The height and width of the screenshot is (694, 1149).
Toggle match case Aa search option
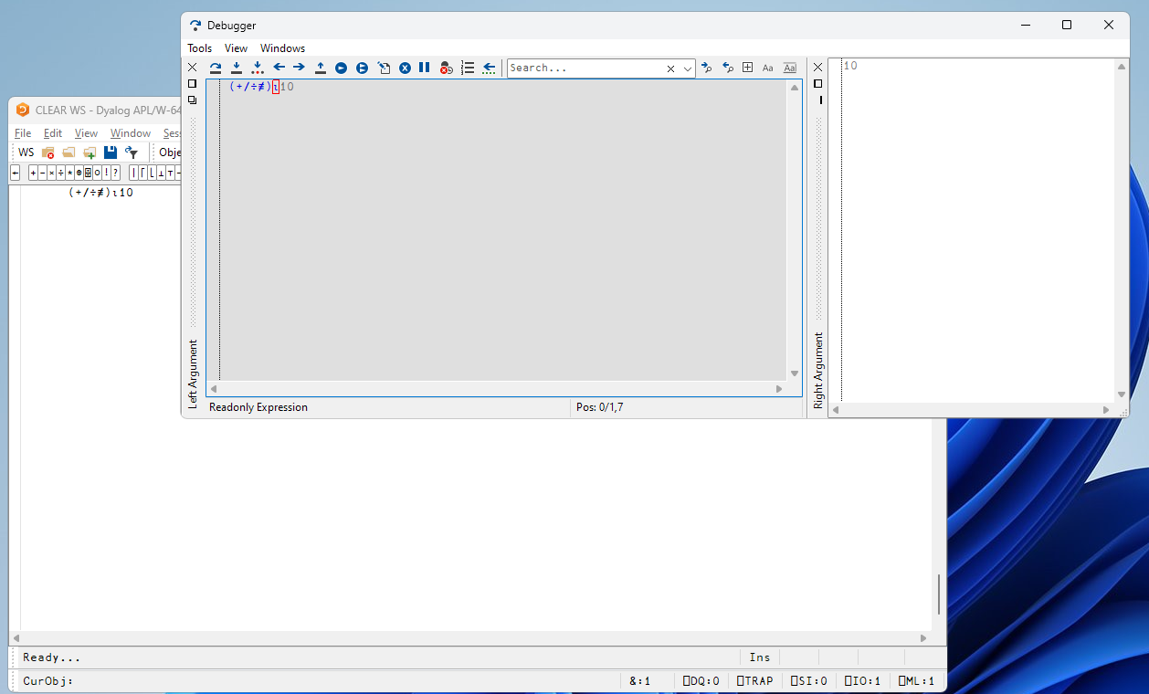point(767,68)
